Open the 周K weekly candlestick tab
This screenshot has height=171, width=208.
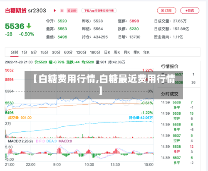point(117,53)
